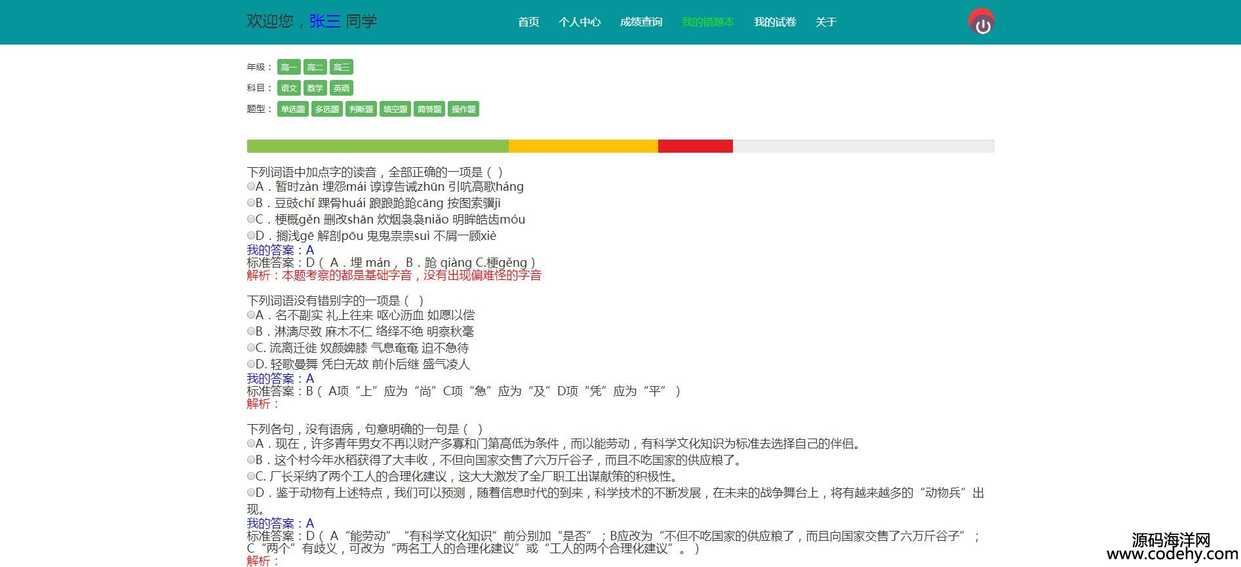The image size is (1241, 567).
Task: Click the 我的错题本 nav item
Action: [707, 22]
